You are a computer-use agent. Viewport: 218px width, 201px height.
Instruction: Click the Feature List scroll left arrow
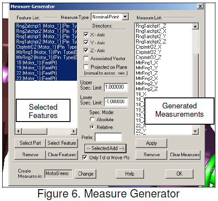18,131
